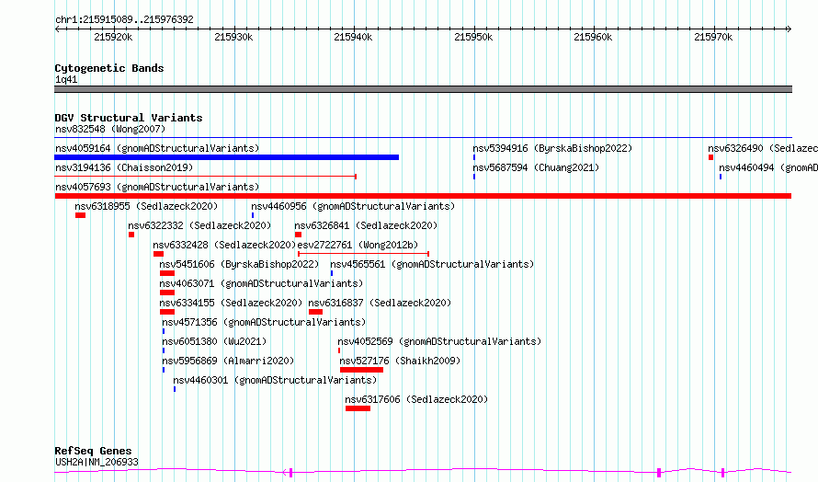Select red bar under nsv6316837
The image size is (818, 482).
315,312
